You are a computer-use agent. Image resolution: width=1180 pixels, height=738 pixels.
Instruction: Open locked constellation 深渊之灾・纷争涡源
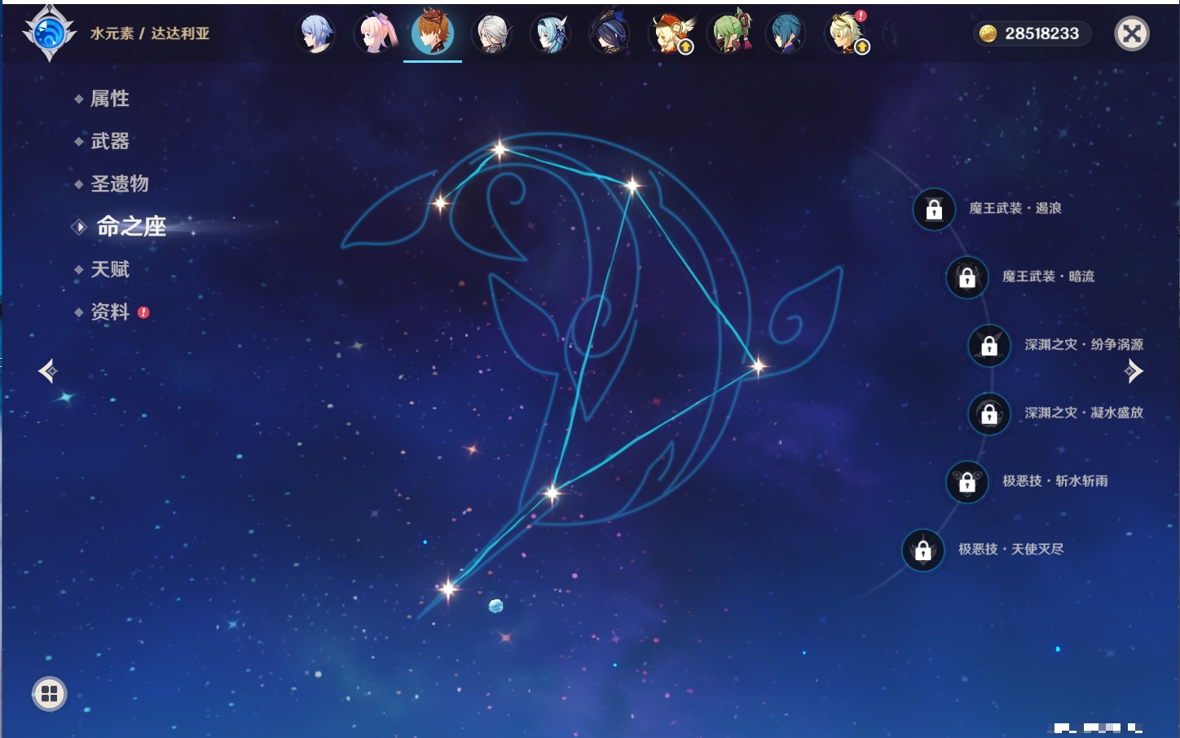click(x=989, y=346)
